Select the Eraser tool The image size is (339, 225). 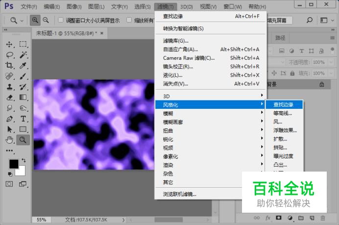9,98
